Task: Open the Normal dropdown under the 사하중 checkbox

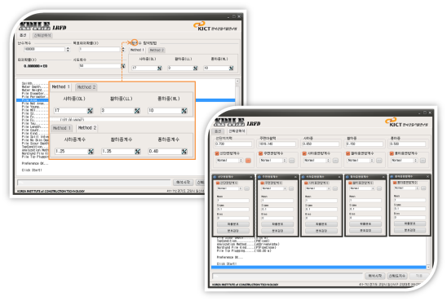Action: pos(317,161)
